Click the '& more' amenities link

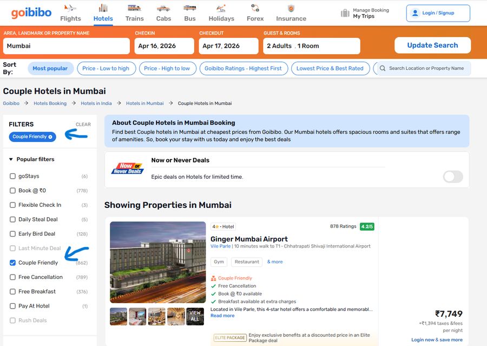275,262
